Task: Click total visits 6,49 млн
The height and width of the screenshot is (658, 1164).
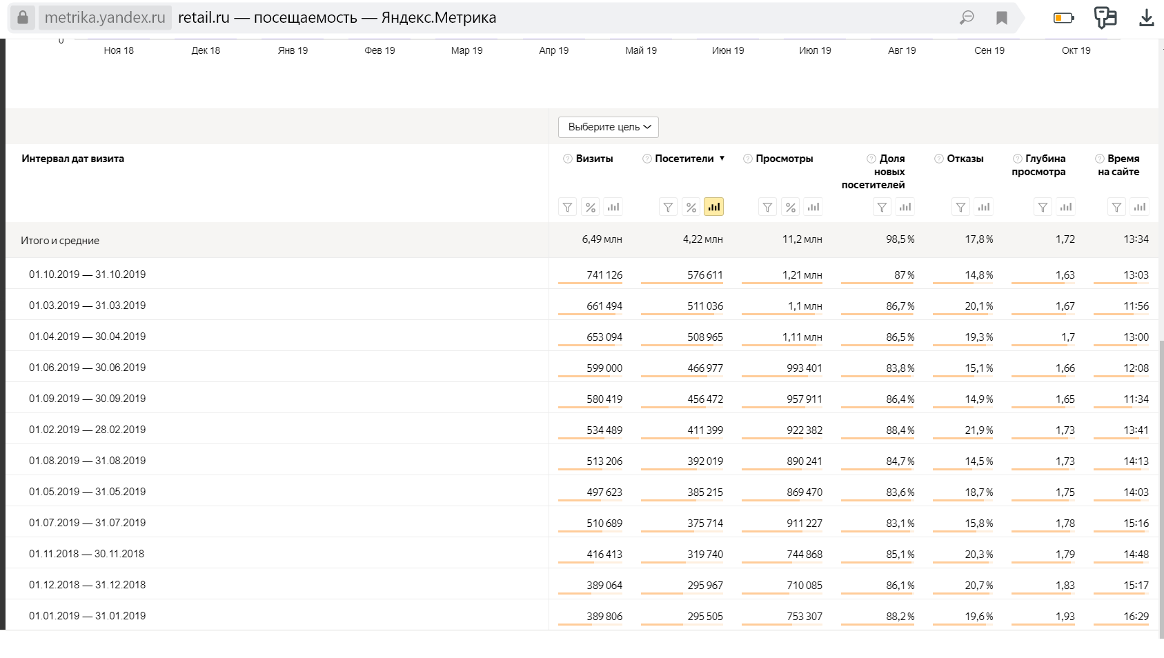Action: click(602, 239)
